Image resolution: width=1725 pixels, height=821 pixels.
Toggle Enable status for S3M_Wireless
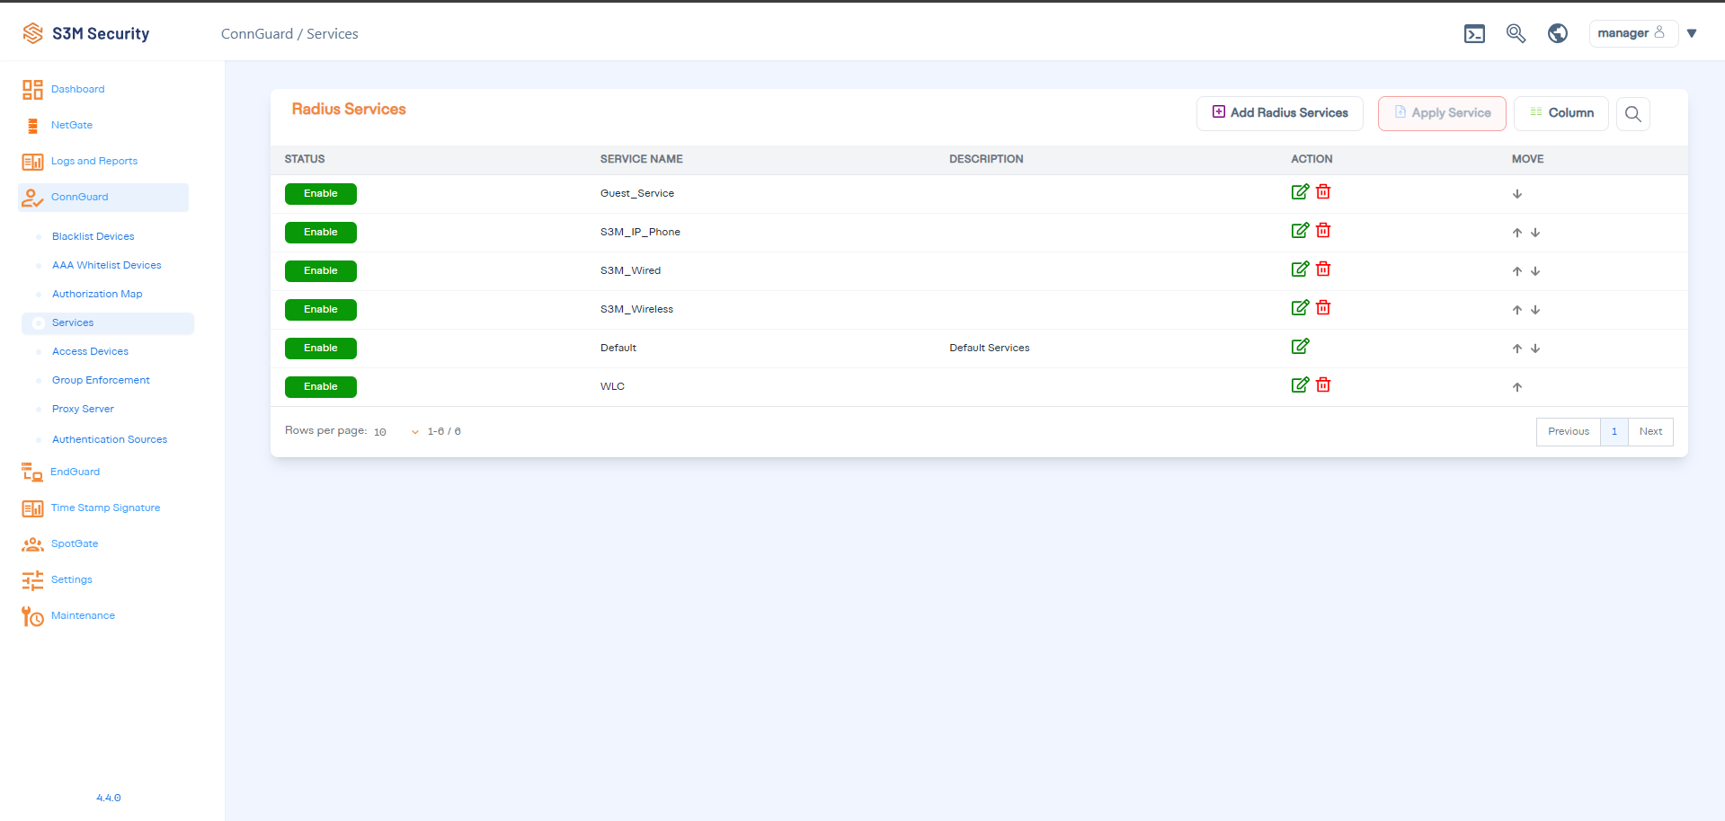coord(321,310)
